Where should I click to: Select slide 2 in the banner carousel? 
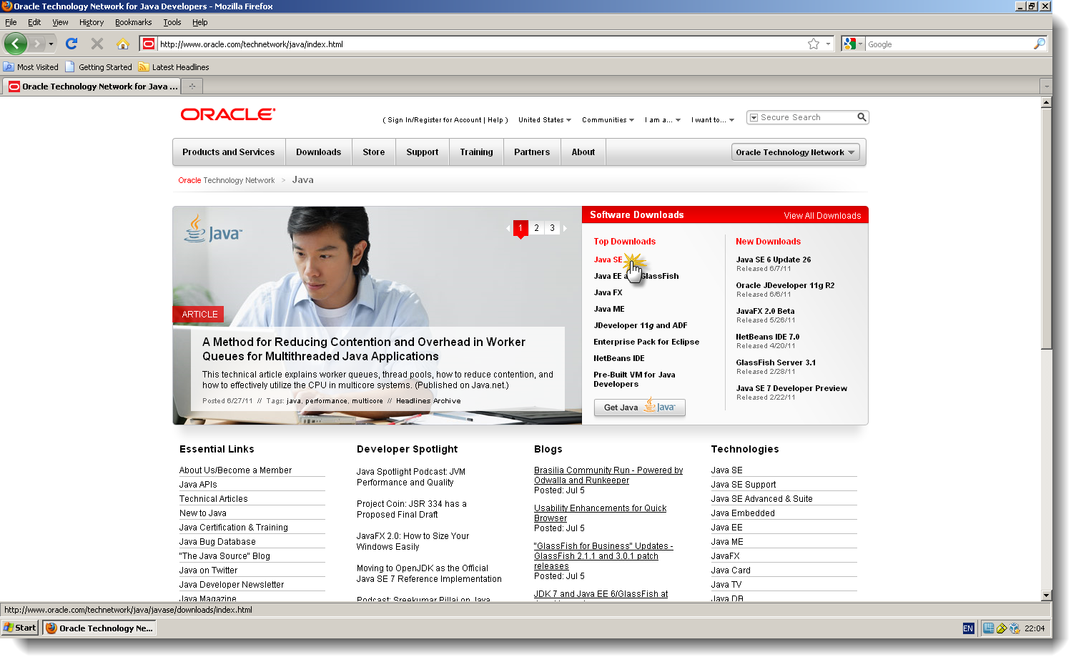coord(536,227)
